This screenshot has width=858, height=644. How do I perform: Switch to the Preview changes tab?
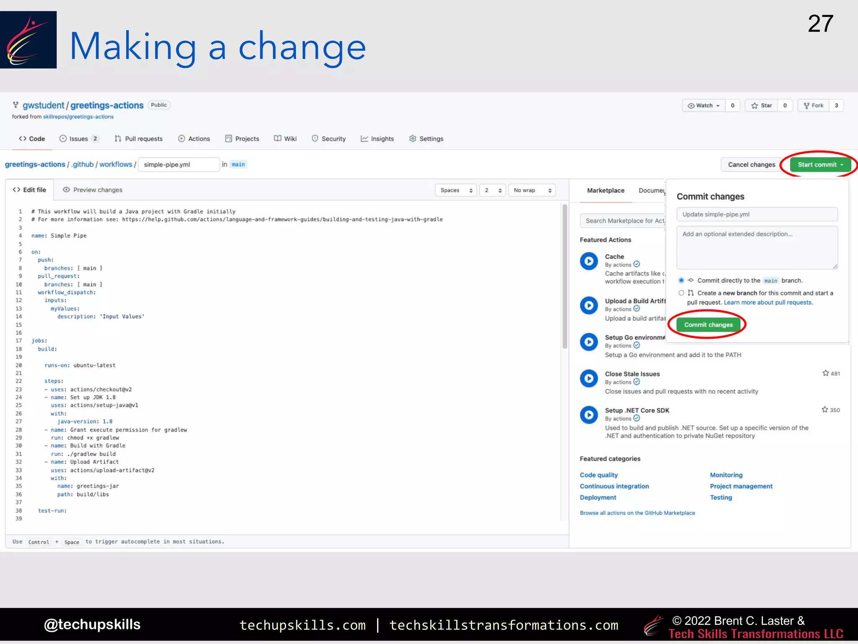(93, 190)
